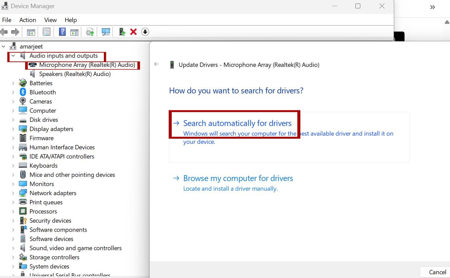450x278 pixels.
Task: Click the Add drivers gear icon
Action: pos(90,32)
